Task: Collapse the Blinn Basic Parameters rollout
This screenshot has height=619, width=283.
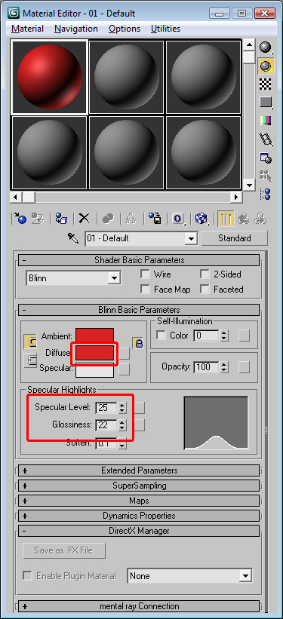Action: [139, 310]
